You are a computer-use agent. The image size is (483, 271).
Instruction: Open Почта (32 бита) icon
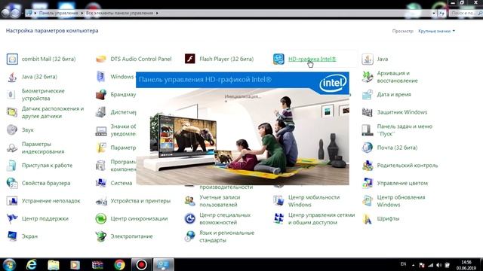point(368,148)
